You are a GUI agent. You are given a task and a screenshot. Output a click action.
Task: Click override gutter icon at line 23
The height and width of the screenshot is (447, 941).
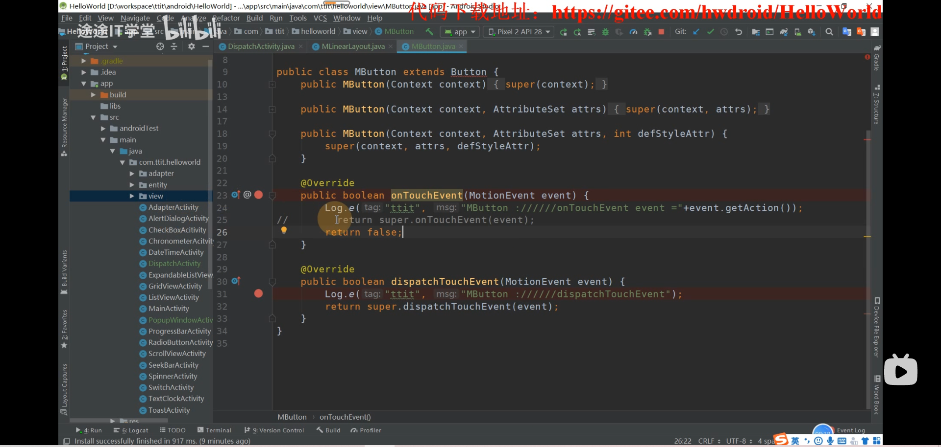(x=236, y=195)
